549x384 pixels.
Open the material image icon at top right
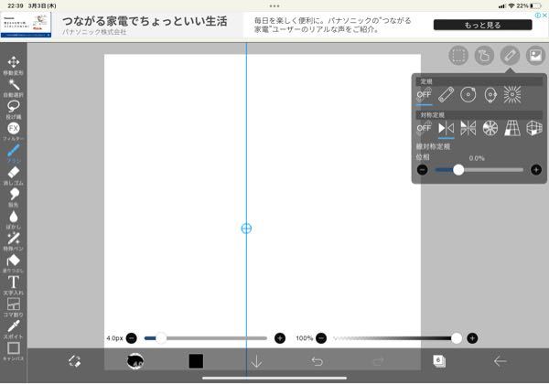(x=535, y=55)
